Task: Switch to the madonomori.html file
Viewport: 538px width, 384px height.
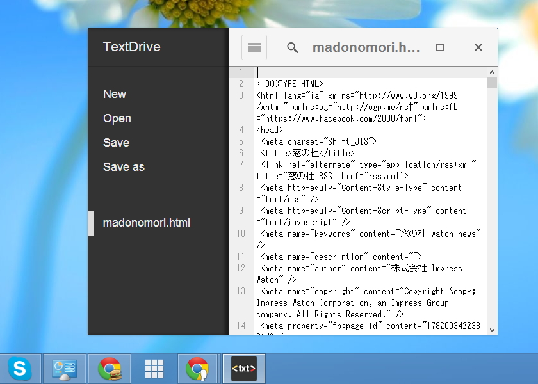Action: (x=147, y=223)
